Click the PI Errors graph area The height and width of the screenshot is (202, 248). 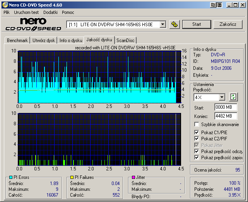point(99,77)
